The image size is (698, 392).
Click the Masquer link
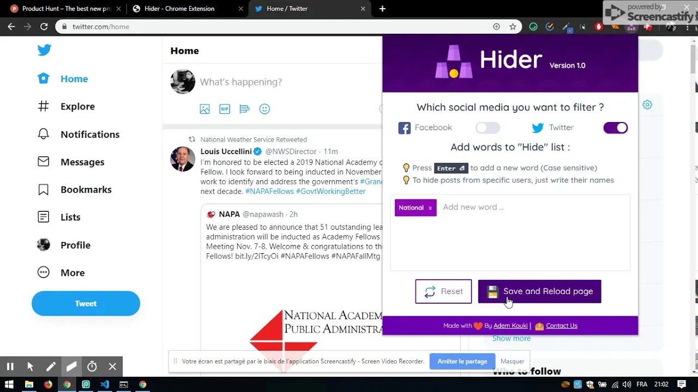click(x=513, y=362)
